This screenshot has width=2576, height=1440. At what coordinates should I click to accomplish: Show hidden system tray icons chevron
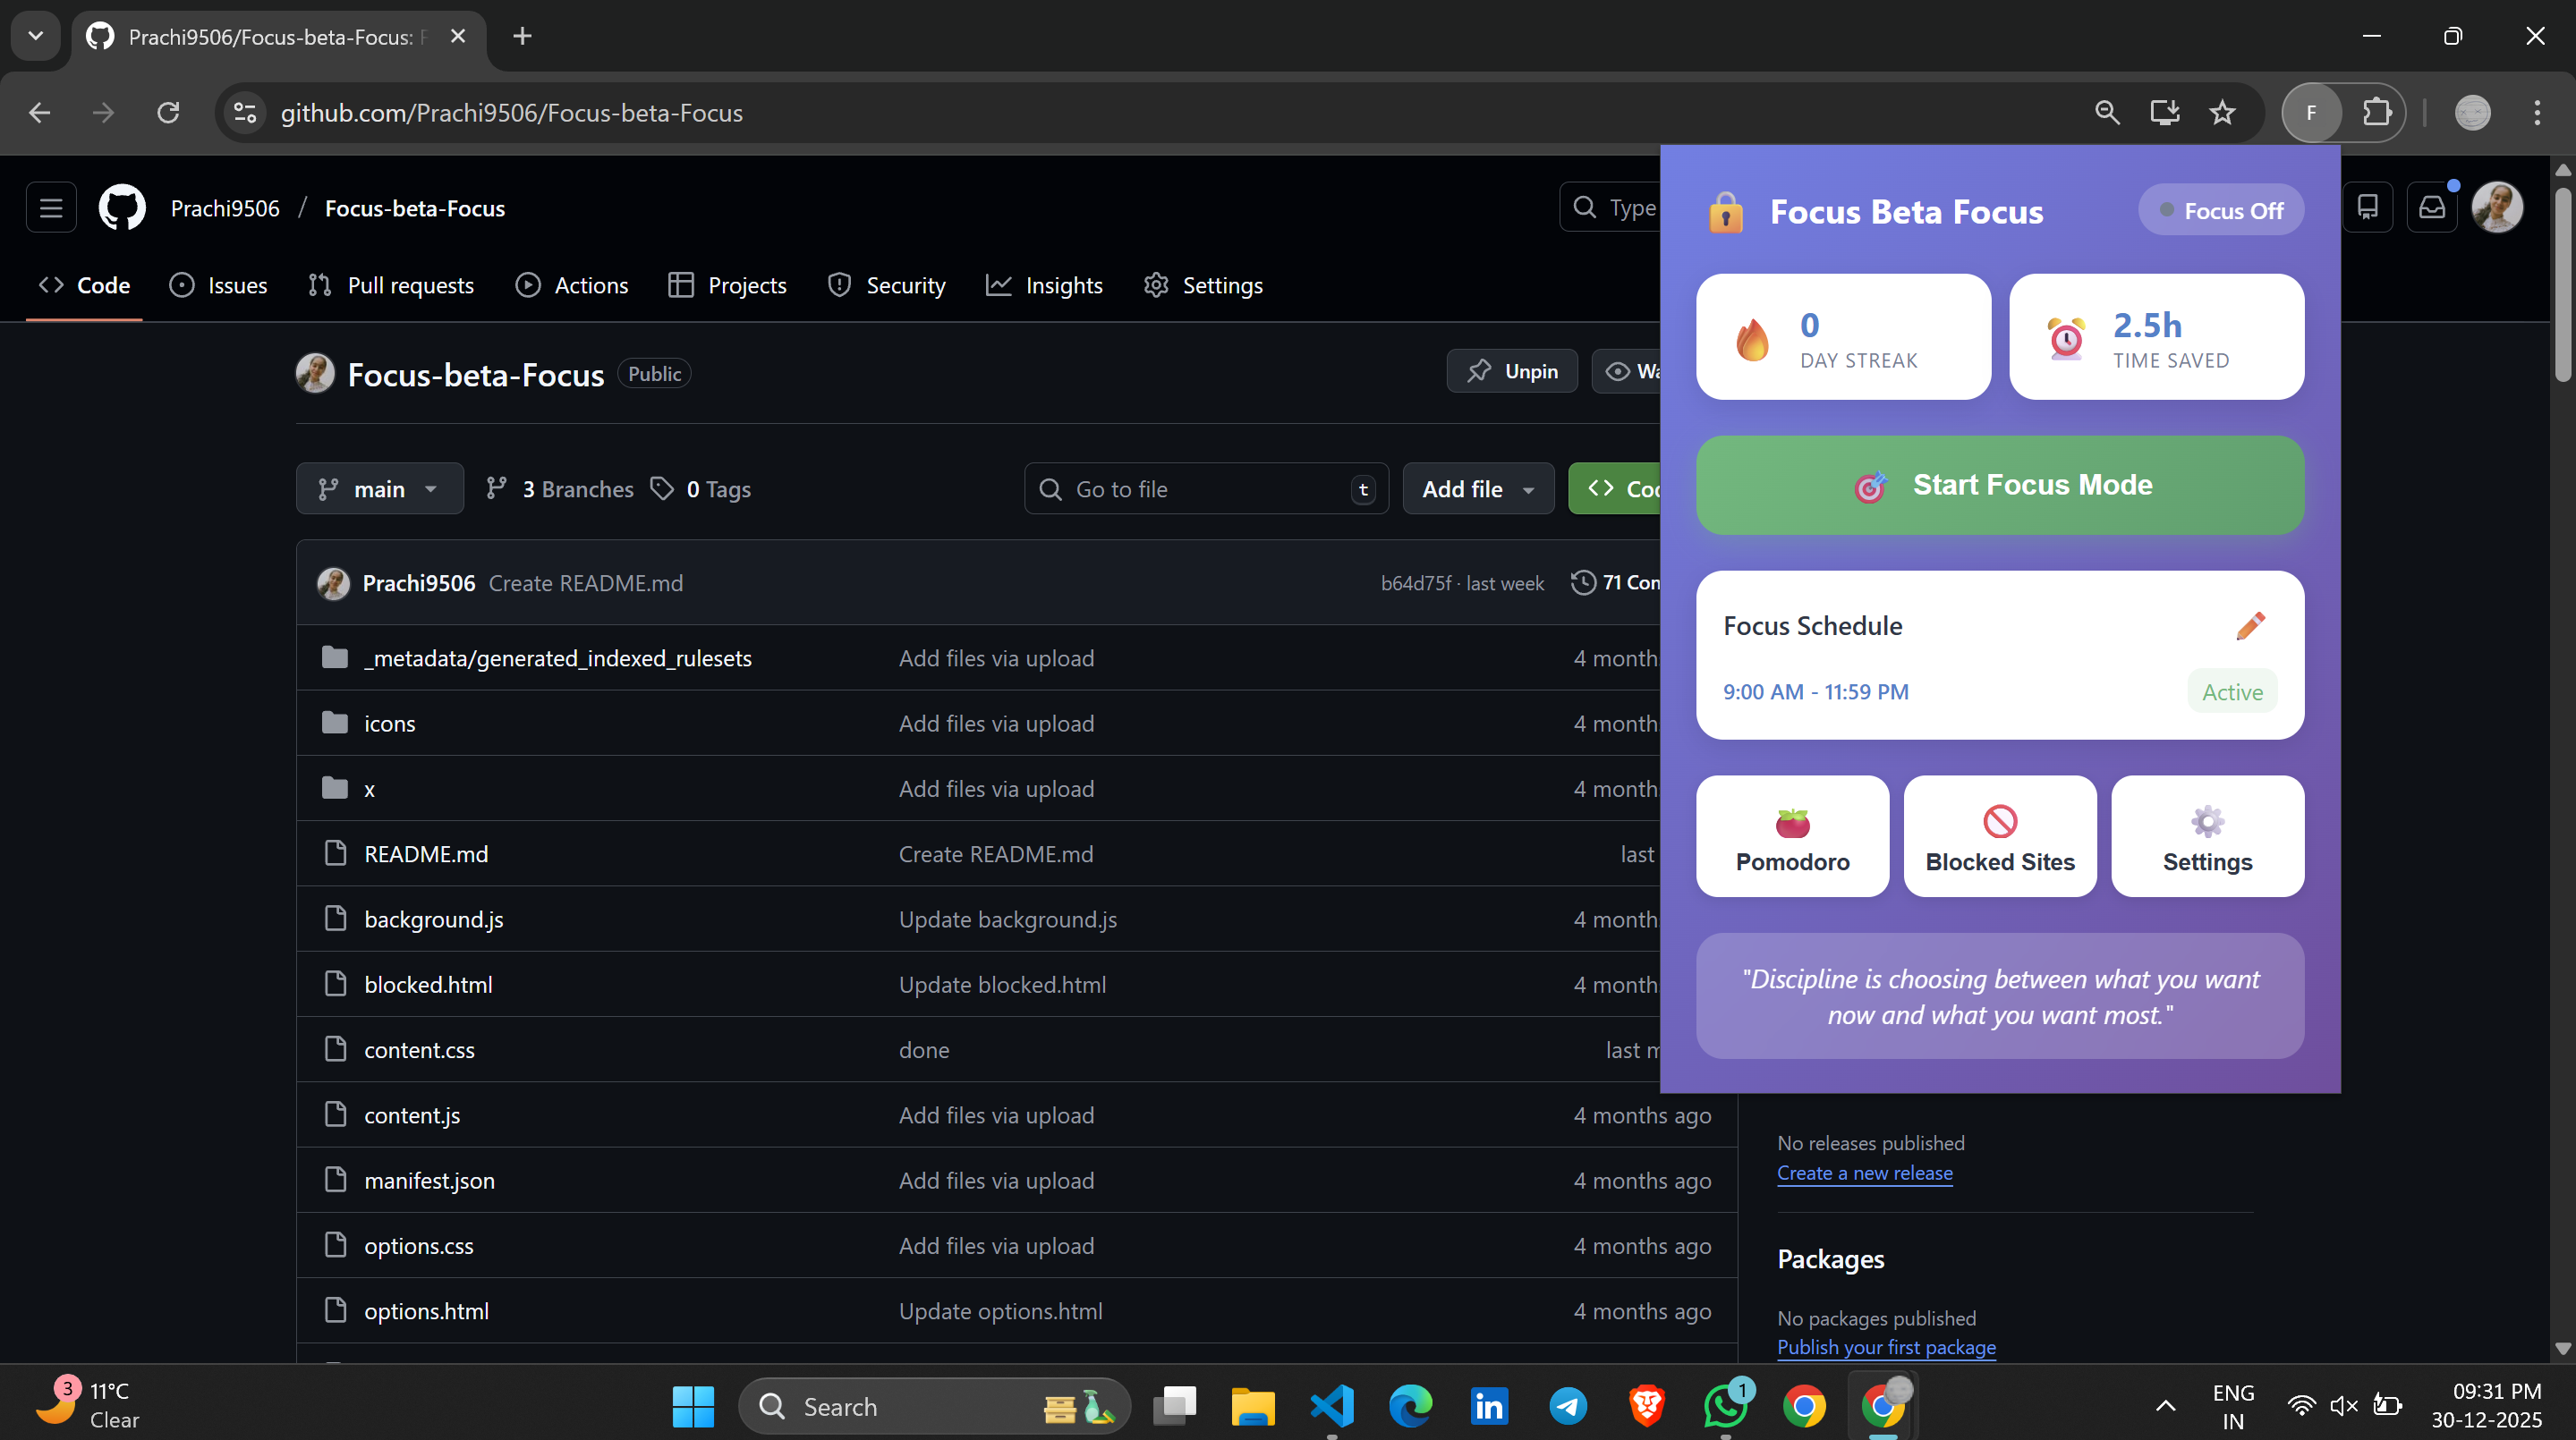[2165, 1406]
